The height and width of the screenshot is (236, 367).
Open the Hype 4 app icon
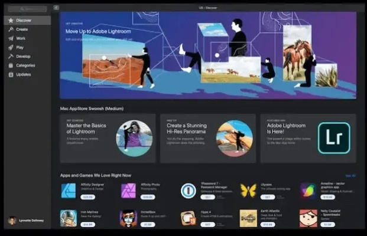pyautogui.click(x=188, y=218)
